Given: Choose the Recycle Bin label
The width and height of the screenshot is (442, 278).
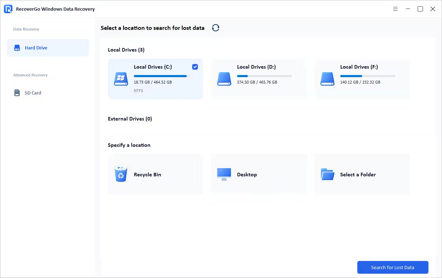Looking at the screenshot, I should [147, 175].
